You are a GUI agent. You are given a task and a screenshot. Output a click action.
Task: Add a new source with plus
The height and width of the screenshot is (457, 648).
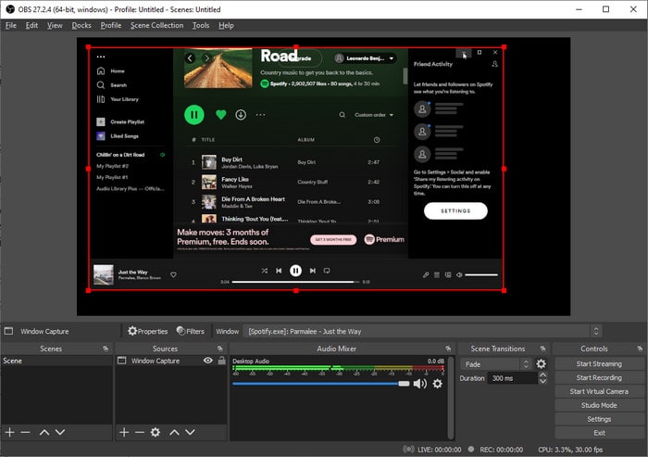pyautogui.click(x=124, y=432)
